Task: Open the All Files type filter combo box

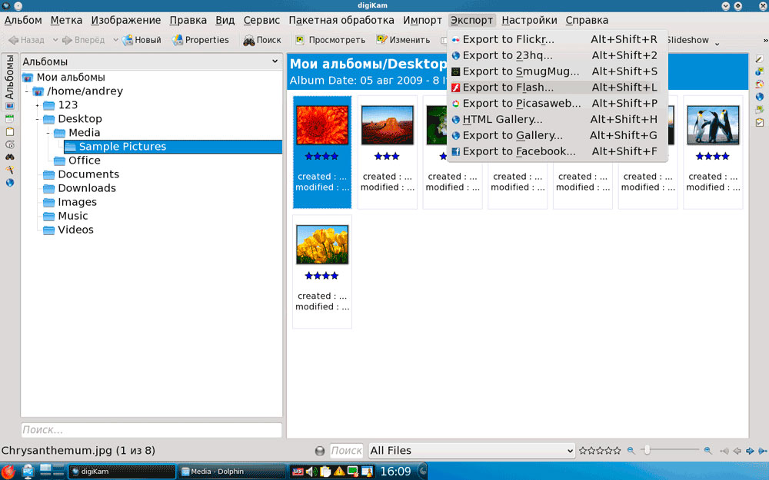Action: (471, 451)
